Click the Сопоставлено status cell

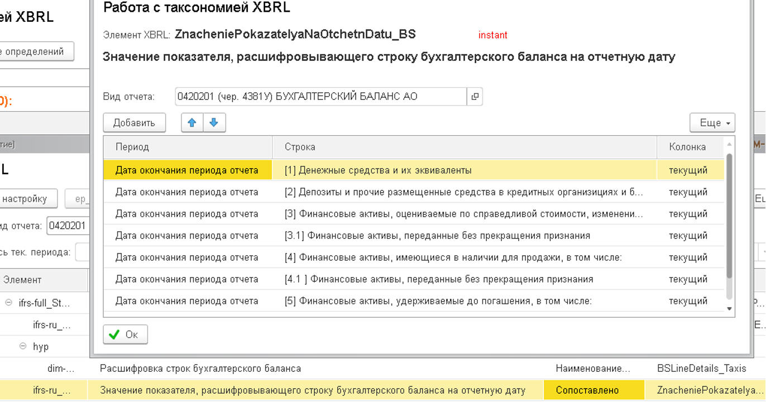(587, 390)
